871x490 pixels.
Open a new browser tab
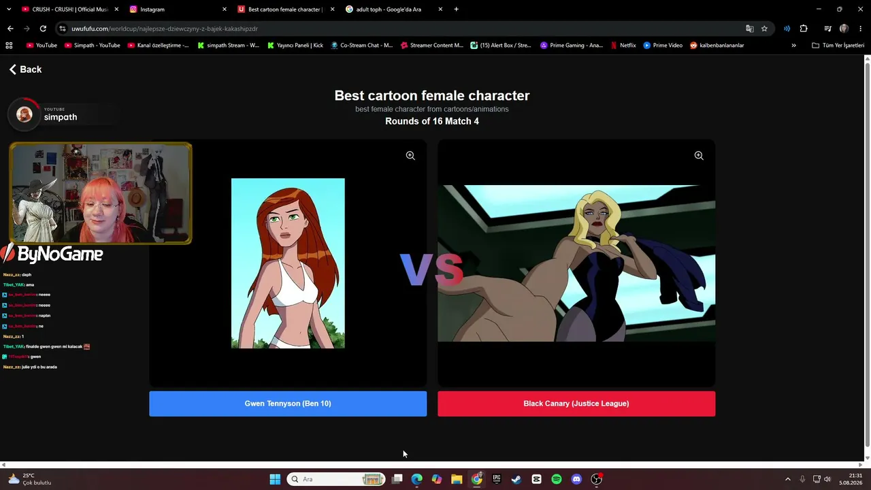click(x=456, y=10)
